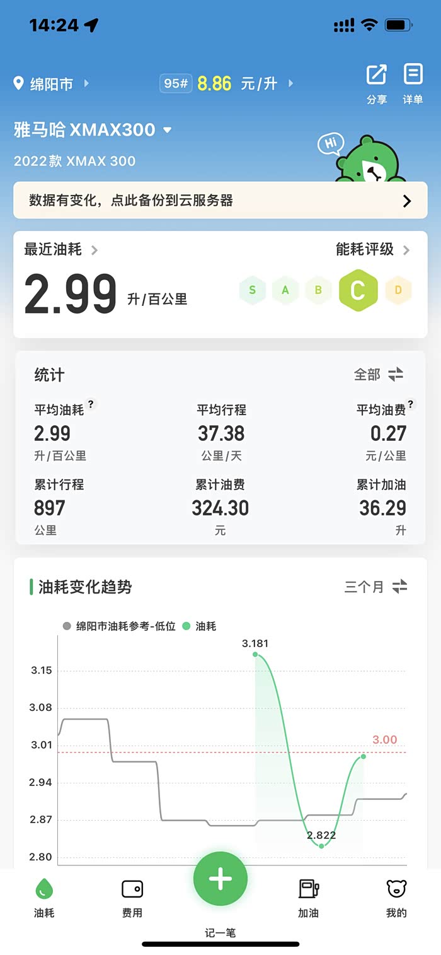Open 最近油耗 recent fuel consumption link
Viewport: 441px width, 955px height.
[x=94, y=250]
